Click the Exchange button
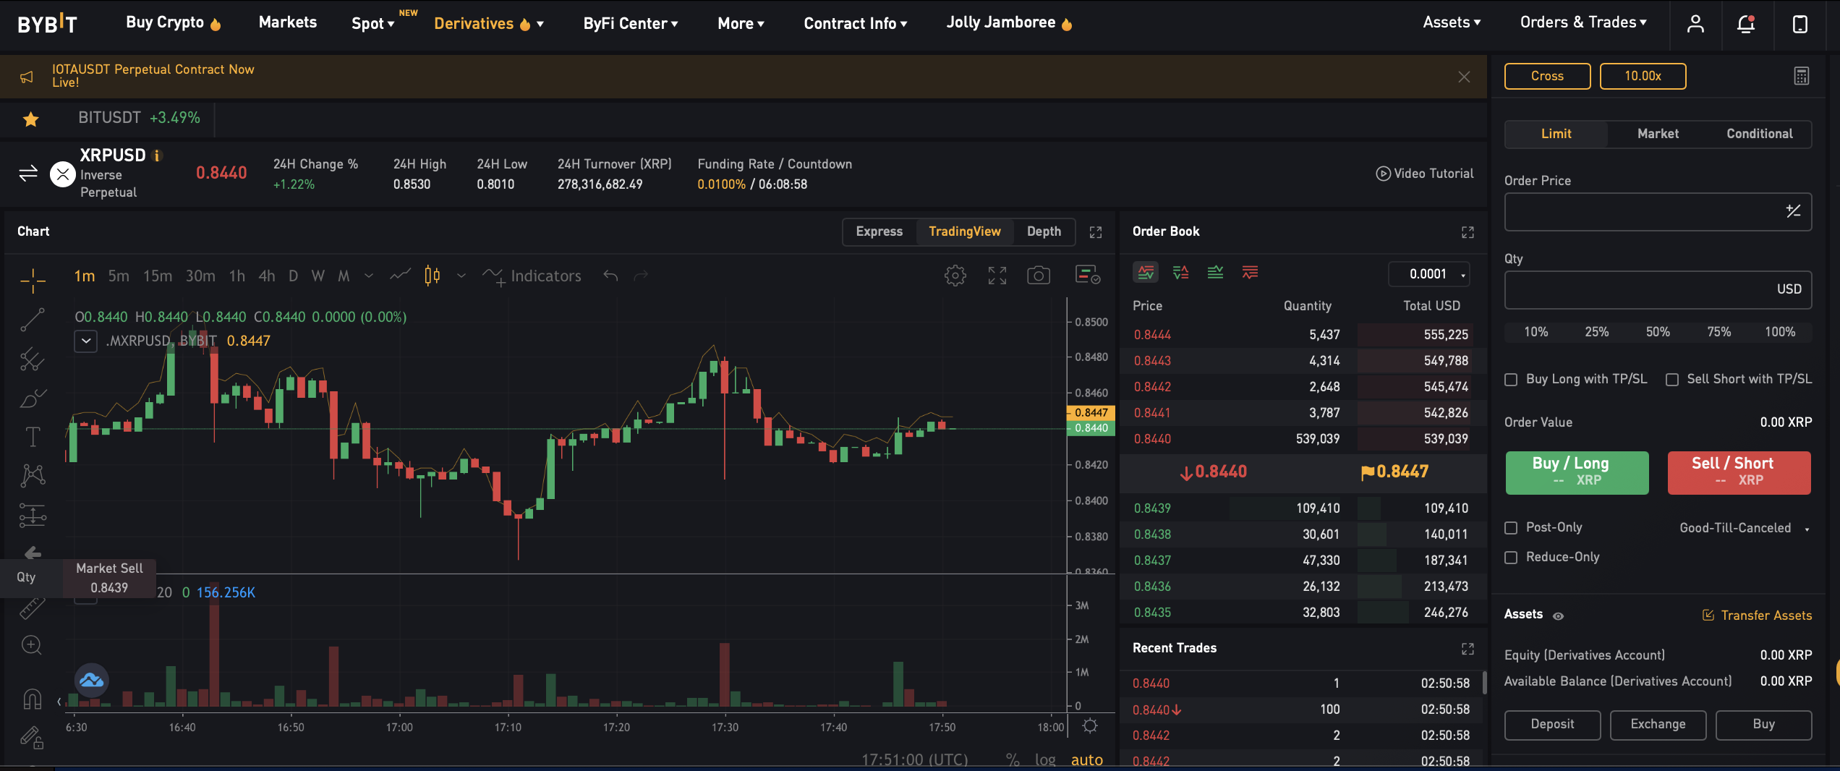1840x771 pixels. click(x=1658, y=725)
